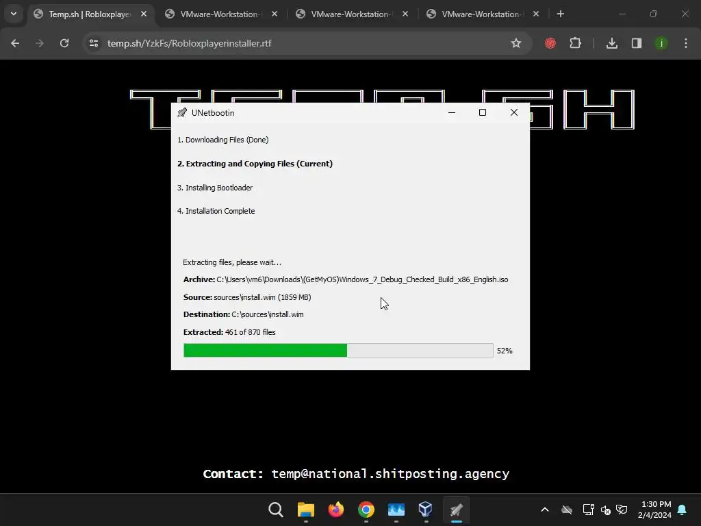The image size is (701, 526).
Task: Select the UNetbootin taskbar icon
Action: 456,510
